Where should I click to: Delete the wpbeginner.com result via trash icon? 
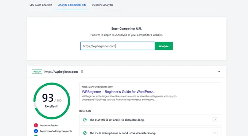(x=82, y=71)
